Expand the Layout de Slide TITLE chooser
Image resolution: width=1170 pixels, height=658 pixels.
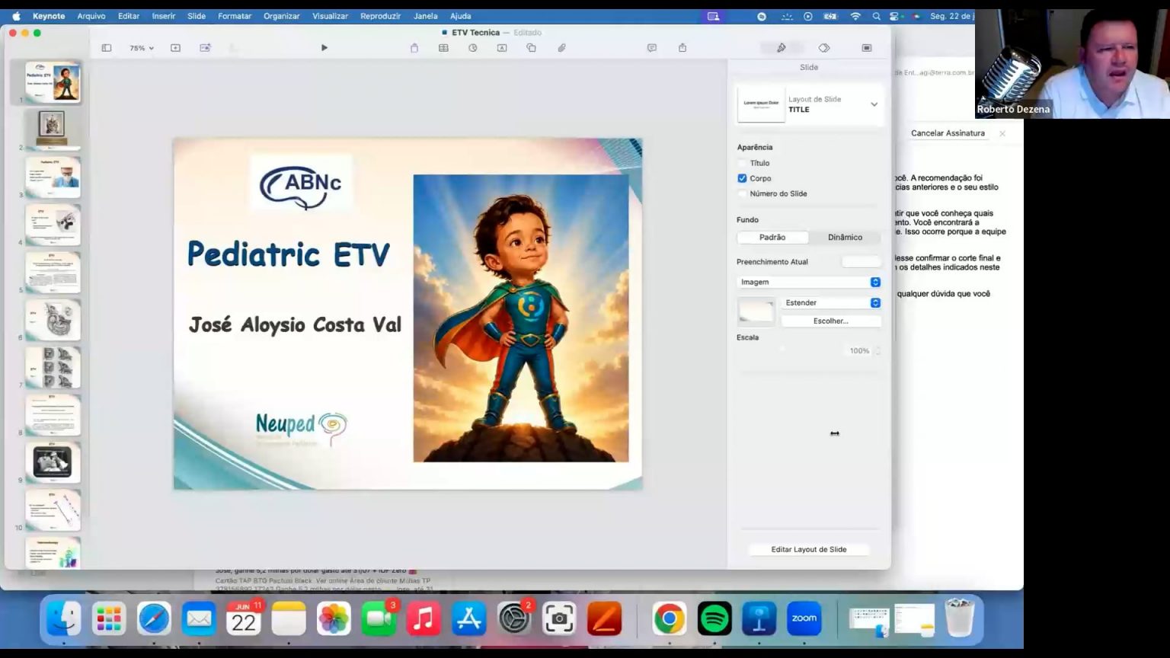pyautogui.click(x=810, y=104)
